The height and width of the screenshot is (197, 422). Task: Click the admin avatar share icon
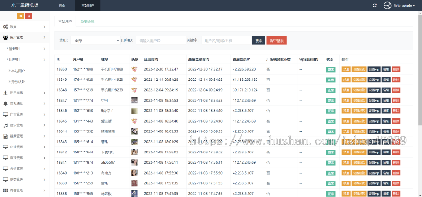(387, 5)
